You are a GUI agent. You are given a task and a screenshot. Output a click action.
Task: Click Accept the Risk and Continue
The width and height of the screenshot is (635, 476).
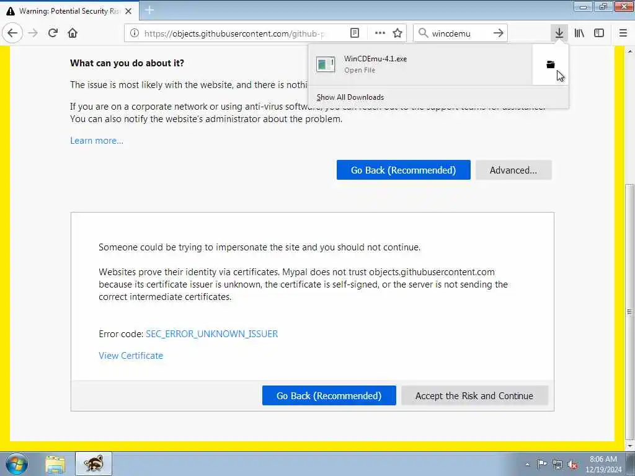coord(474,395)
